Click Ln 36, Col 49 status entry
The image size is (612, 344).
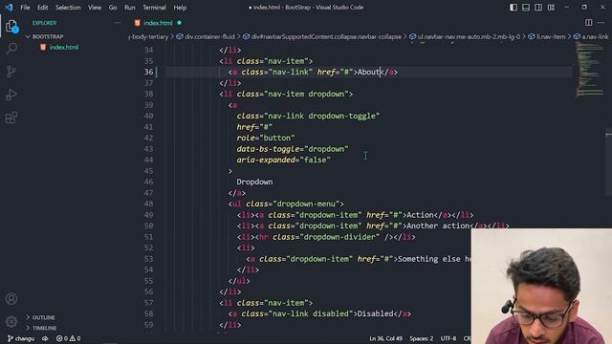tap(386, 338)
